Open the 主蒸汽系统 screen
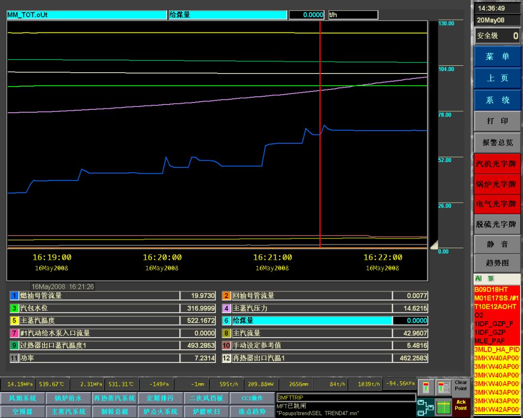Screen dimensions: 523x418 (68, 412)
